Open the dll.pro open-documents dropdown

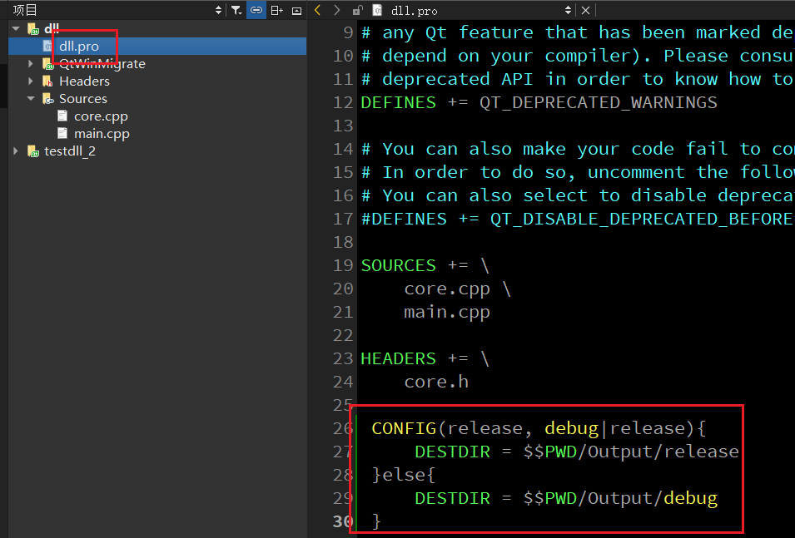coord(568,10)
